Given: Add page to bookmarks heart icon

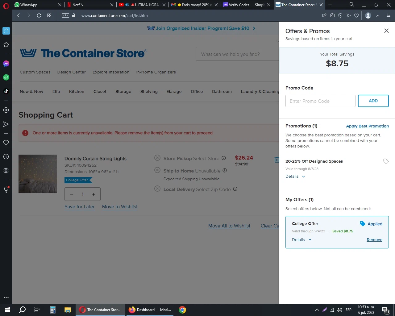Looking at the screenshot, I should (356, 15).
